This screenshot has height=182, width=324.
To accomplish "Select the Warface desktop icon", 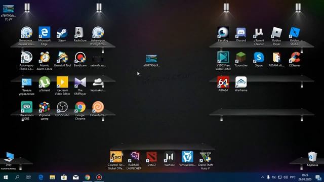I will 169,159.
